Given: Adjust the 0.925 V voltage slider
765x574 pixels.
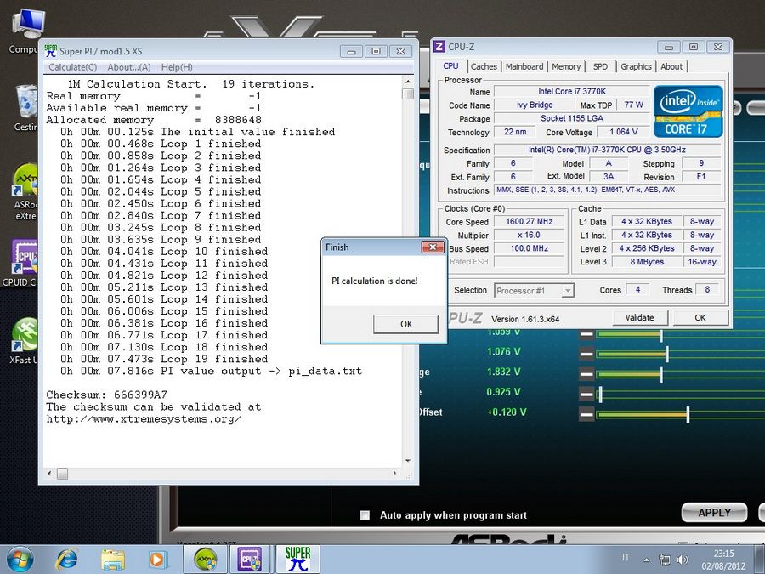Looking at the screenshot, I should click(601, 395).
